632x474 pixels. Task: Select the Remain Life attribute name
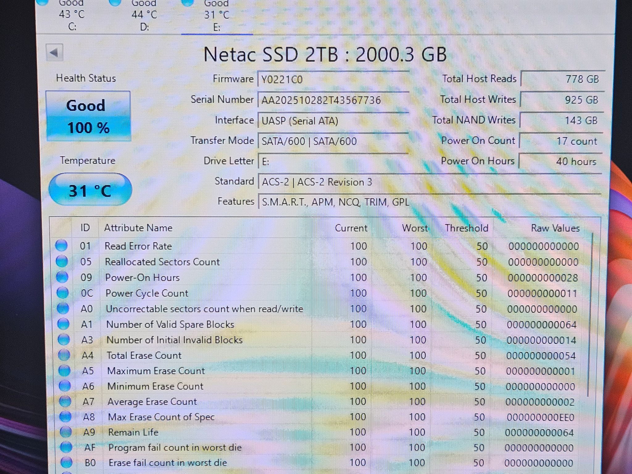coord(133,432)
